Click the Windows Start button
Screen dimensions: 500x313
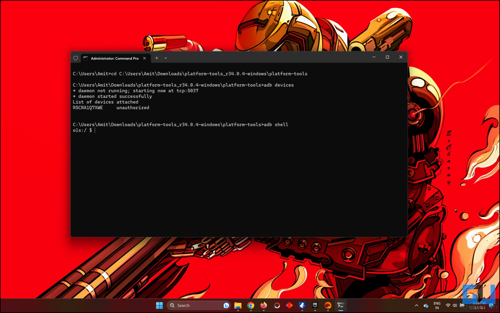[159, 306]
